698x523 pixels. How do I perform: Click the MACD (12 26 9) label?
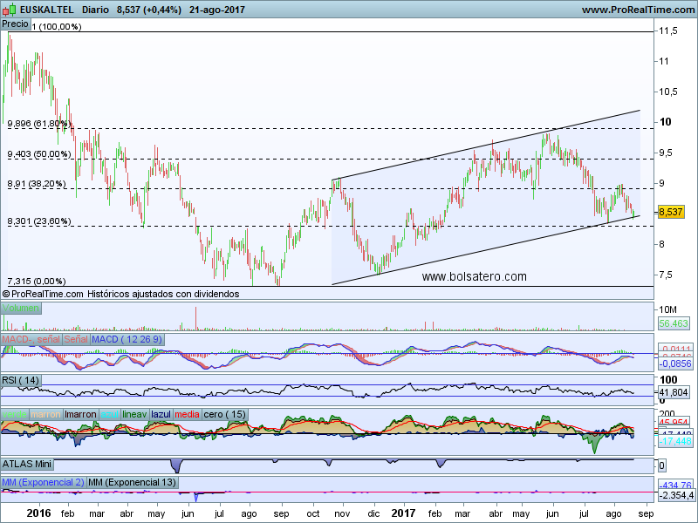tap(126, 338)
